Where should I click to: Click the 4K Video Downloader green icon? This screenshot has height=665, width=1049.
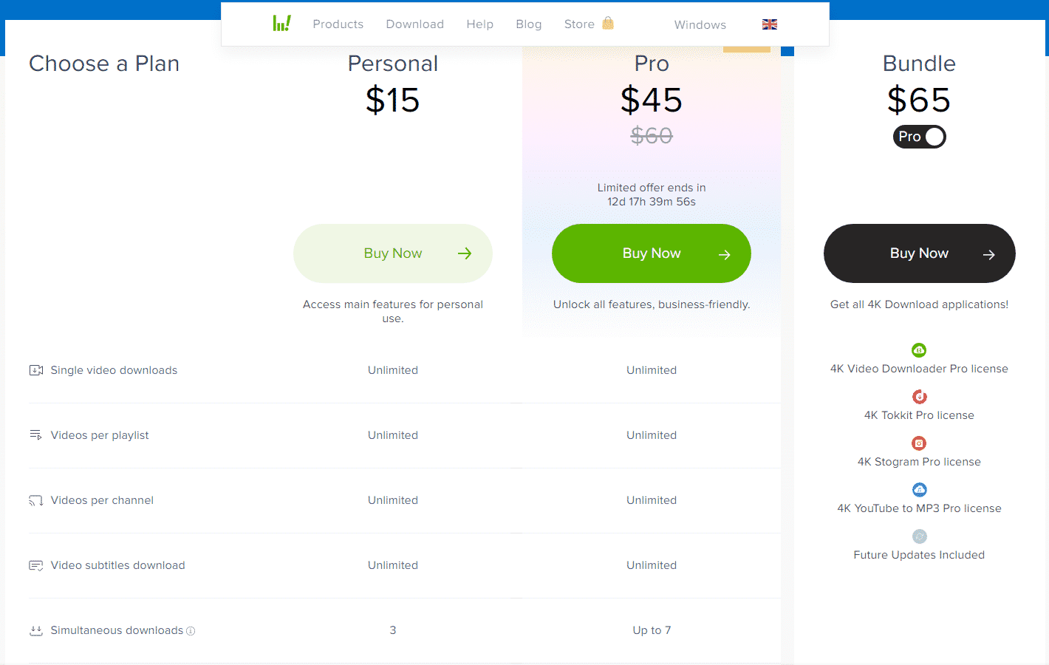tap(919, 350)
